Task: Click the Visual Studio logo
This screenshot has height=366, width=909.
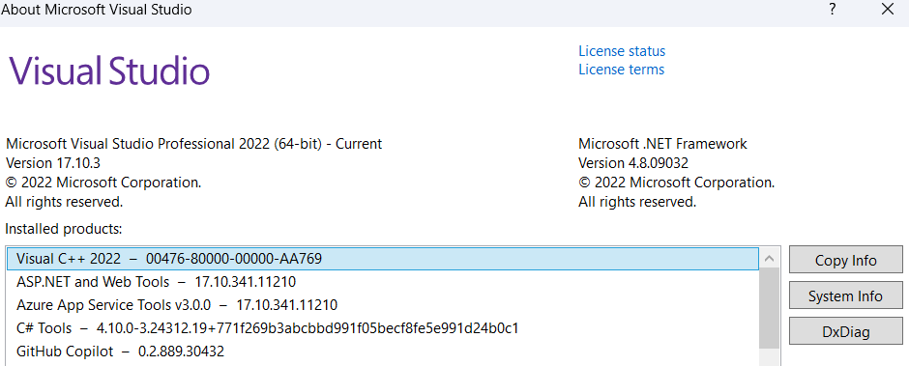Action: click(x=109, y=71)
